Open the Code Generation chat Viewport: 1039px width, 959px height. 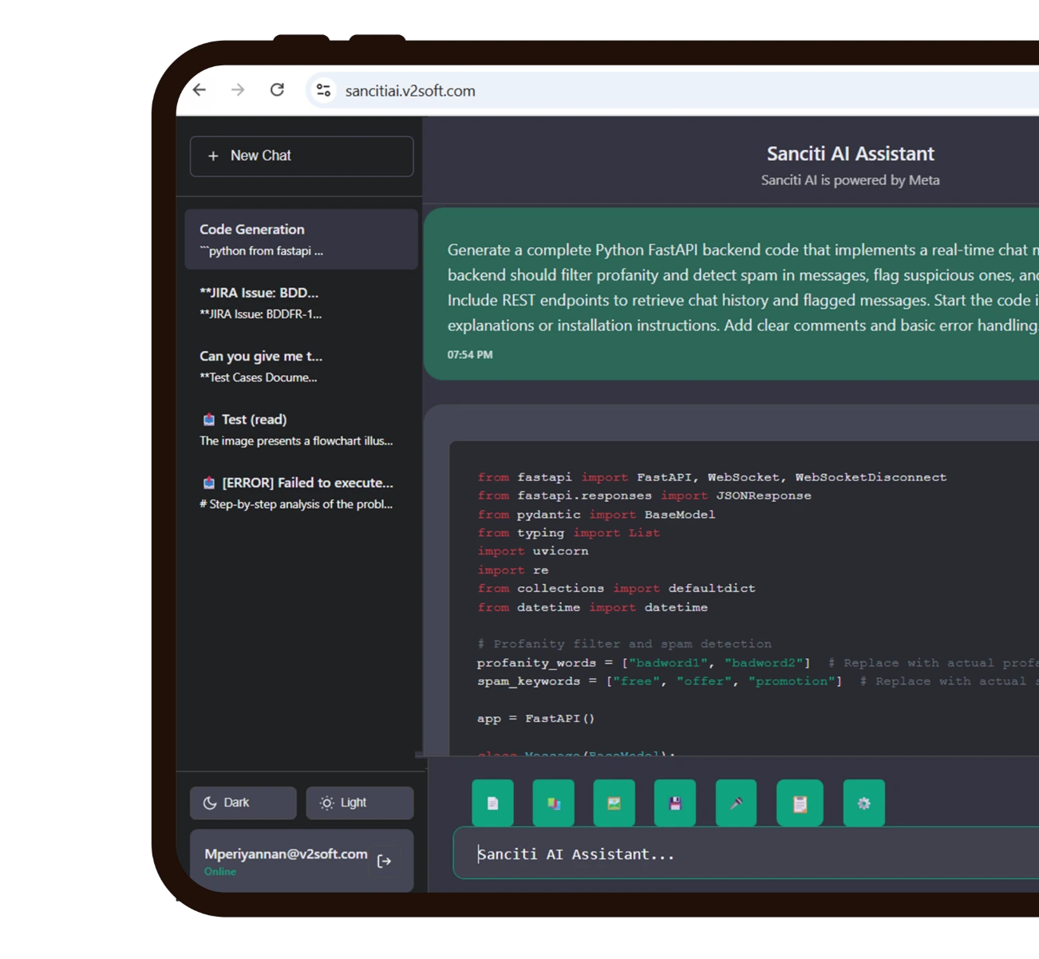[x=301, y=239]
